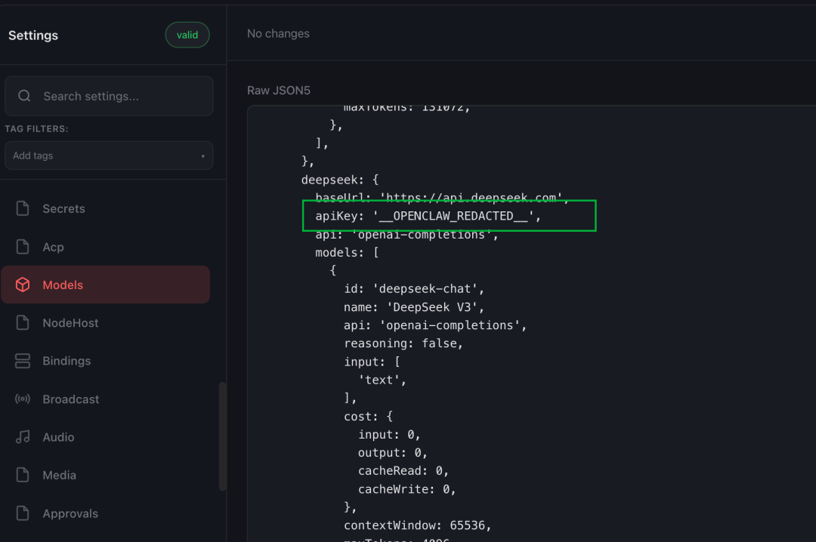Focus the Search settings field

point(109,96)
